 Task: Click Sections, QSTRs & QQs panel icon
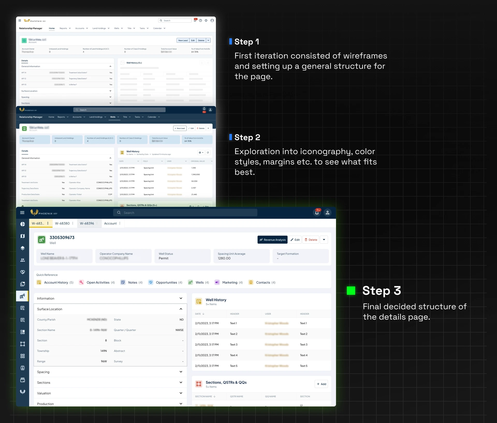199,384
